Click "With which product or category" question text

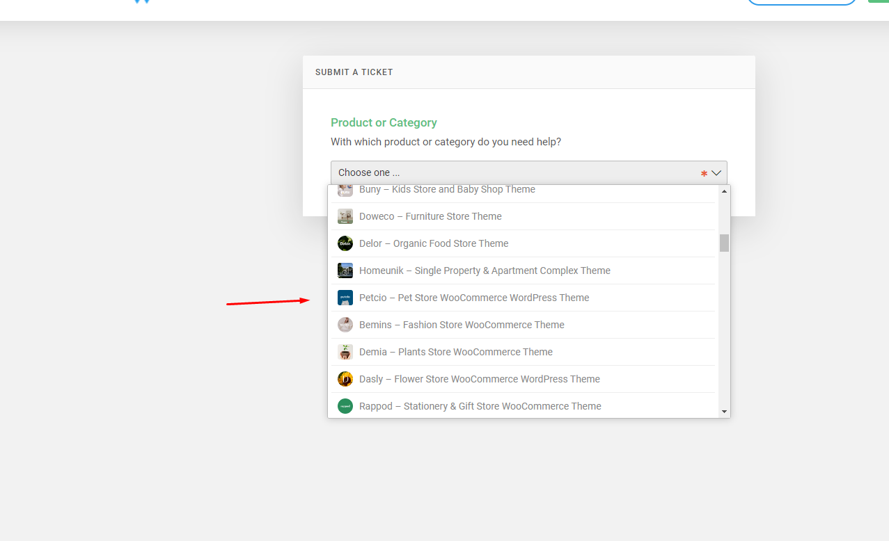(x=446, y=142)
